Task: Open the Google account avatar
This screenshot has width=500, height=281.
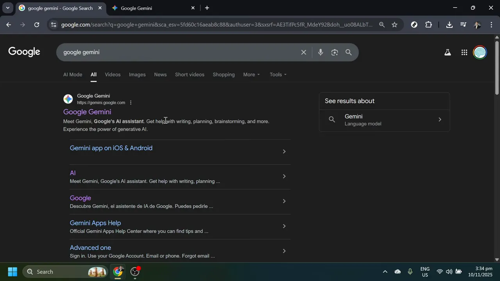Action: tap(480, 52)
